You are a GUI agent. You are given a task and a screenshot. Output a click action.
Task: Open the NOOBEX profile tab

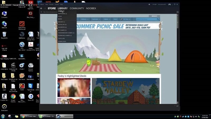click(91, 8)
